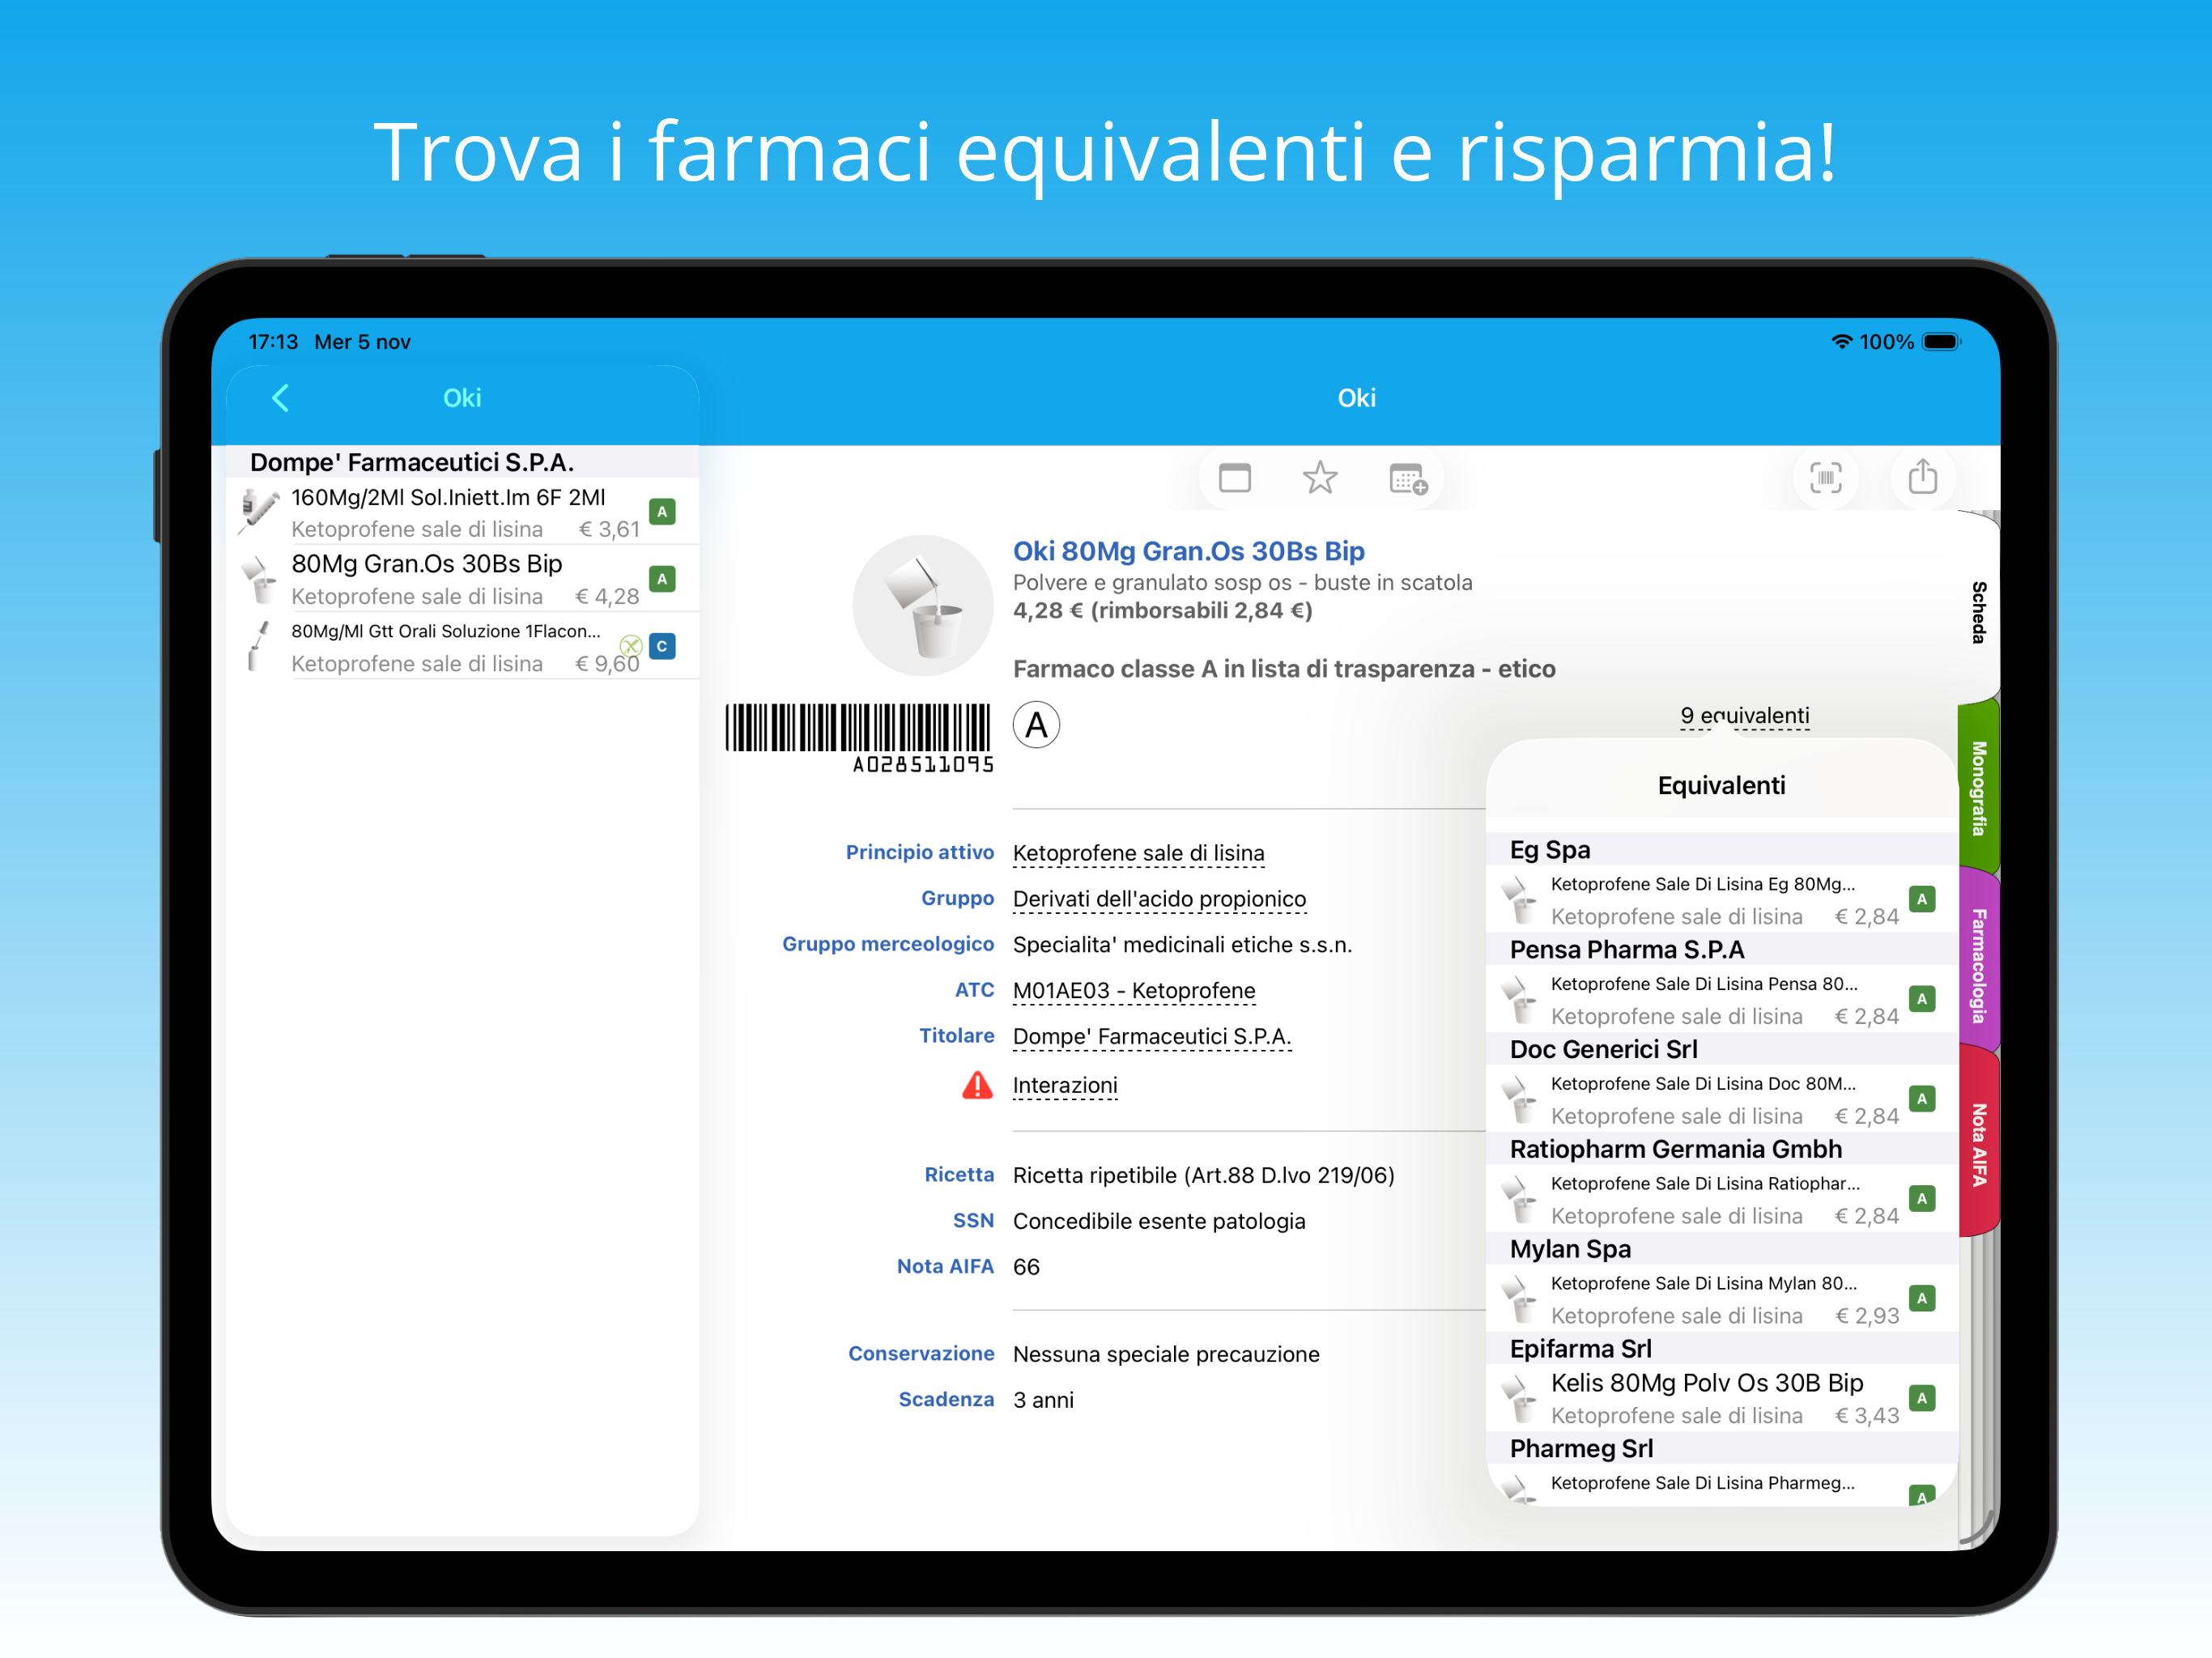The image size is (2212, 1658).
Task: Tap class C badge on 80Mg/Ml Gtt row
Action: pos(662,647)
